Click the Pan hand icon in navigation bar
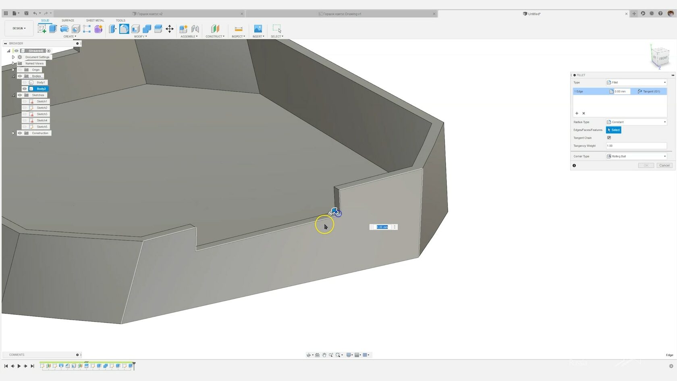Screen dimensions: 677x381 [x=324, y=355]
